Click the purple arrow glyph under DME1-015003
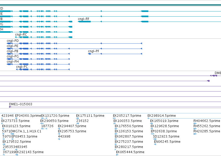This screenshot has height=156, width=221. pos(10,107)
